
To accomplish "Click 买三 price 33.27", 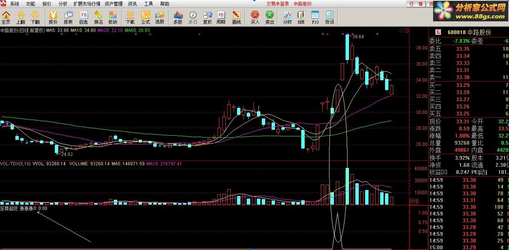I will pyautogui.click(x=462, y=99).
